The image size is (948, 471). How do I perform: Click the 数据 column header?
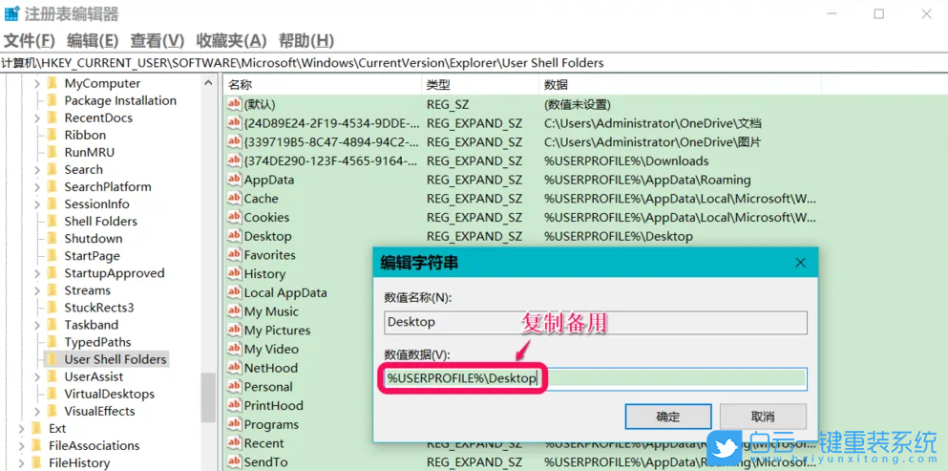pos(556,85)
